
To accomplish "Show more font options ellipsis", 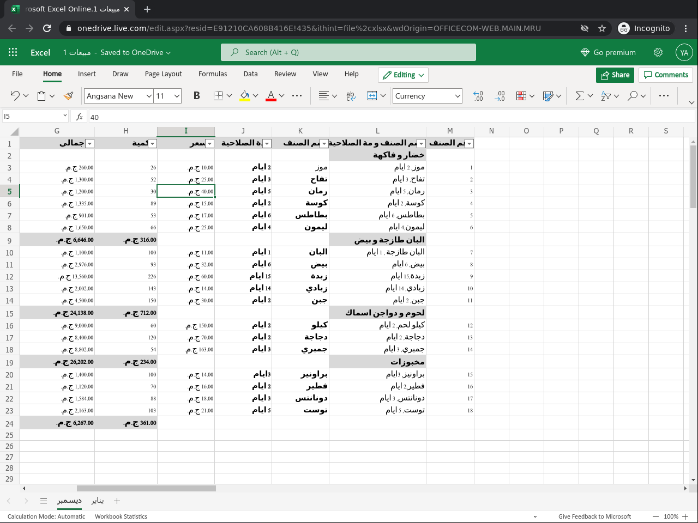I will (x=297, y=96).
